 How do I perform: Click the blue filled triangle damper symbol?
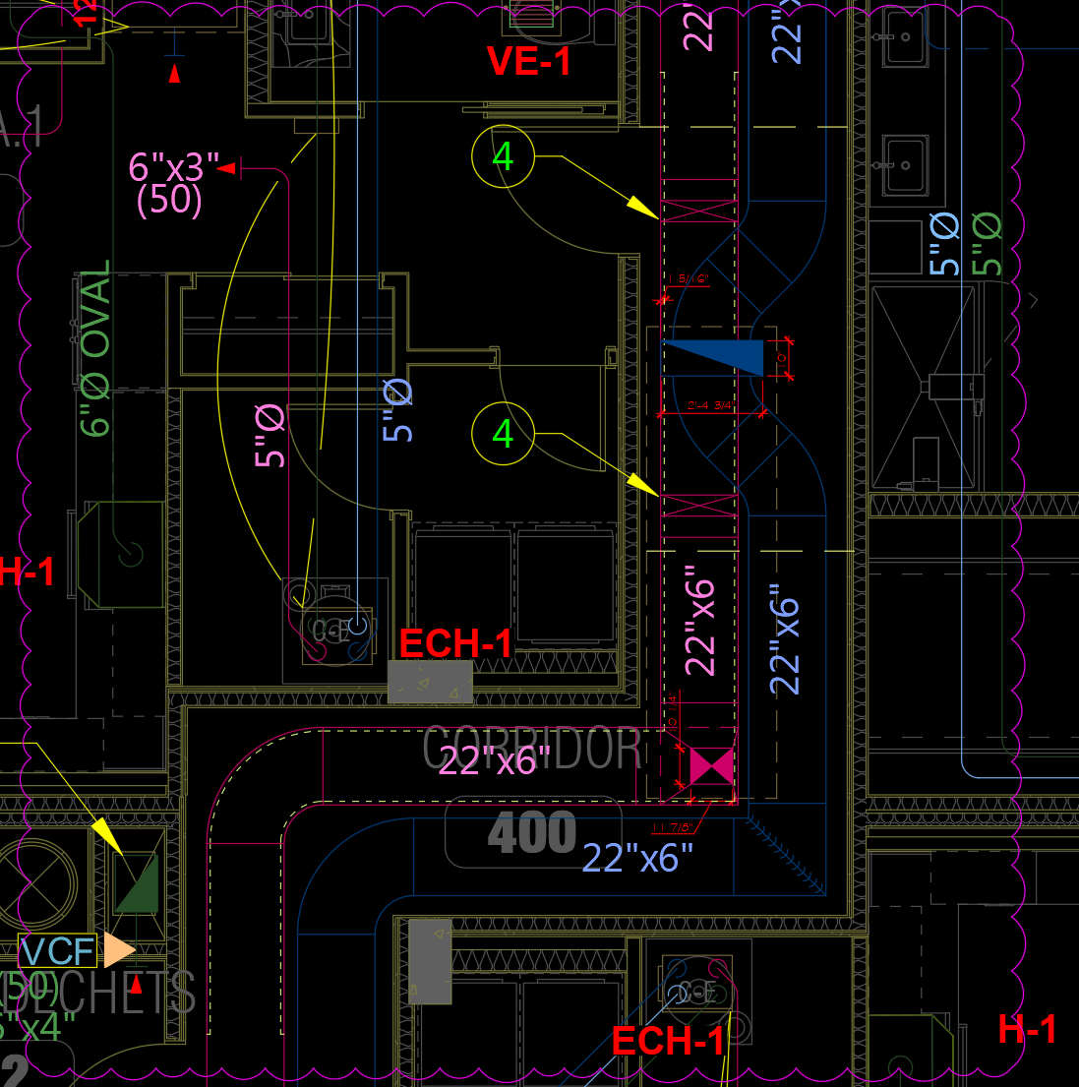pos(726,356)
